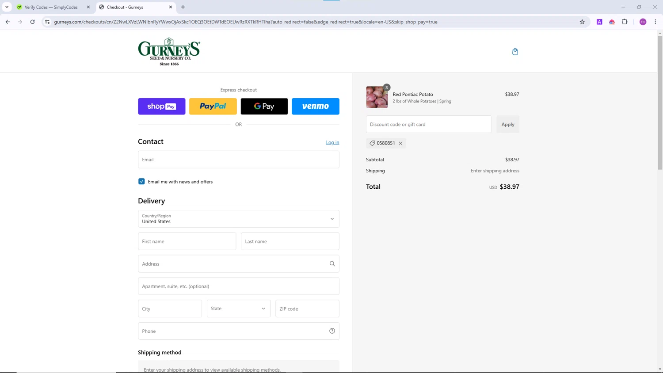Open the Chrome profile avatar

[643, 22]
